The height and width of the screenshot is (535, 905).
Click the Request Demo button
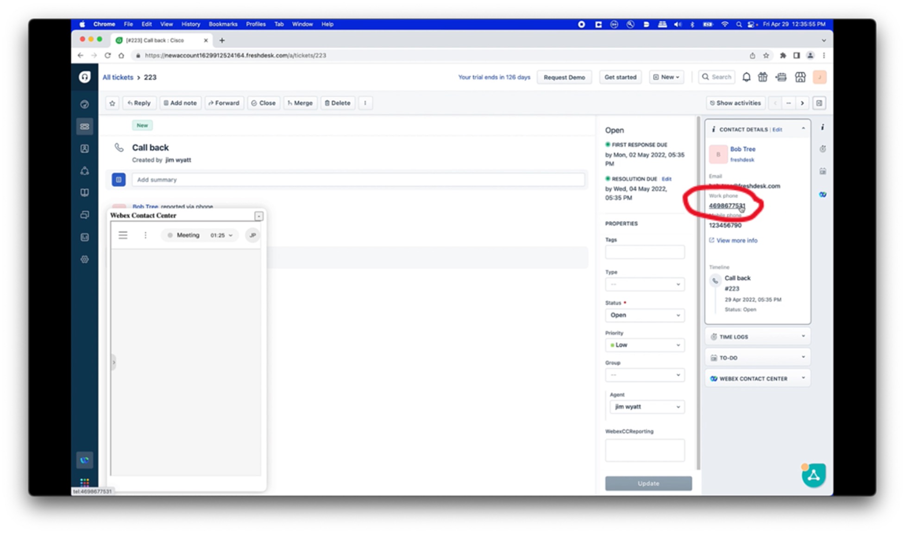point(564,77)
